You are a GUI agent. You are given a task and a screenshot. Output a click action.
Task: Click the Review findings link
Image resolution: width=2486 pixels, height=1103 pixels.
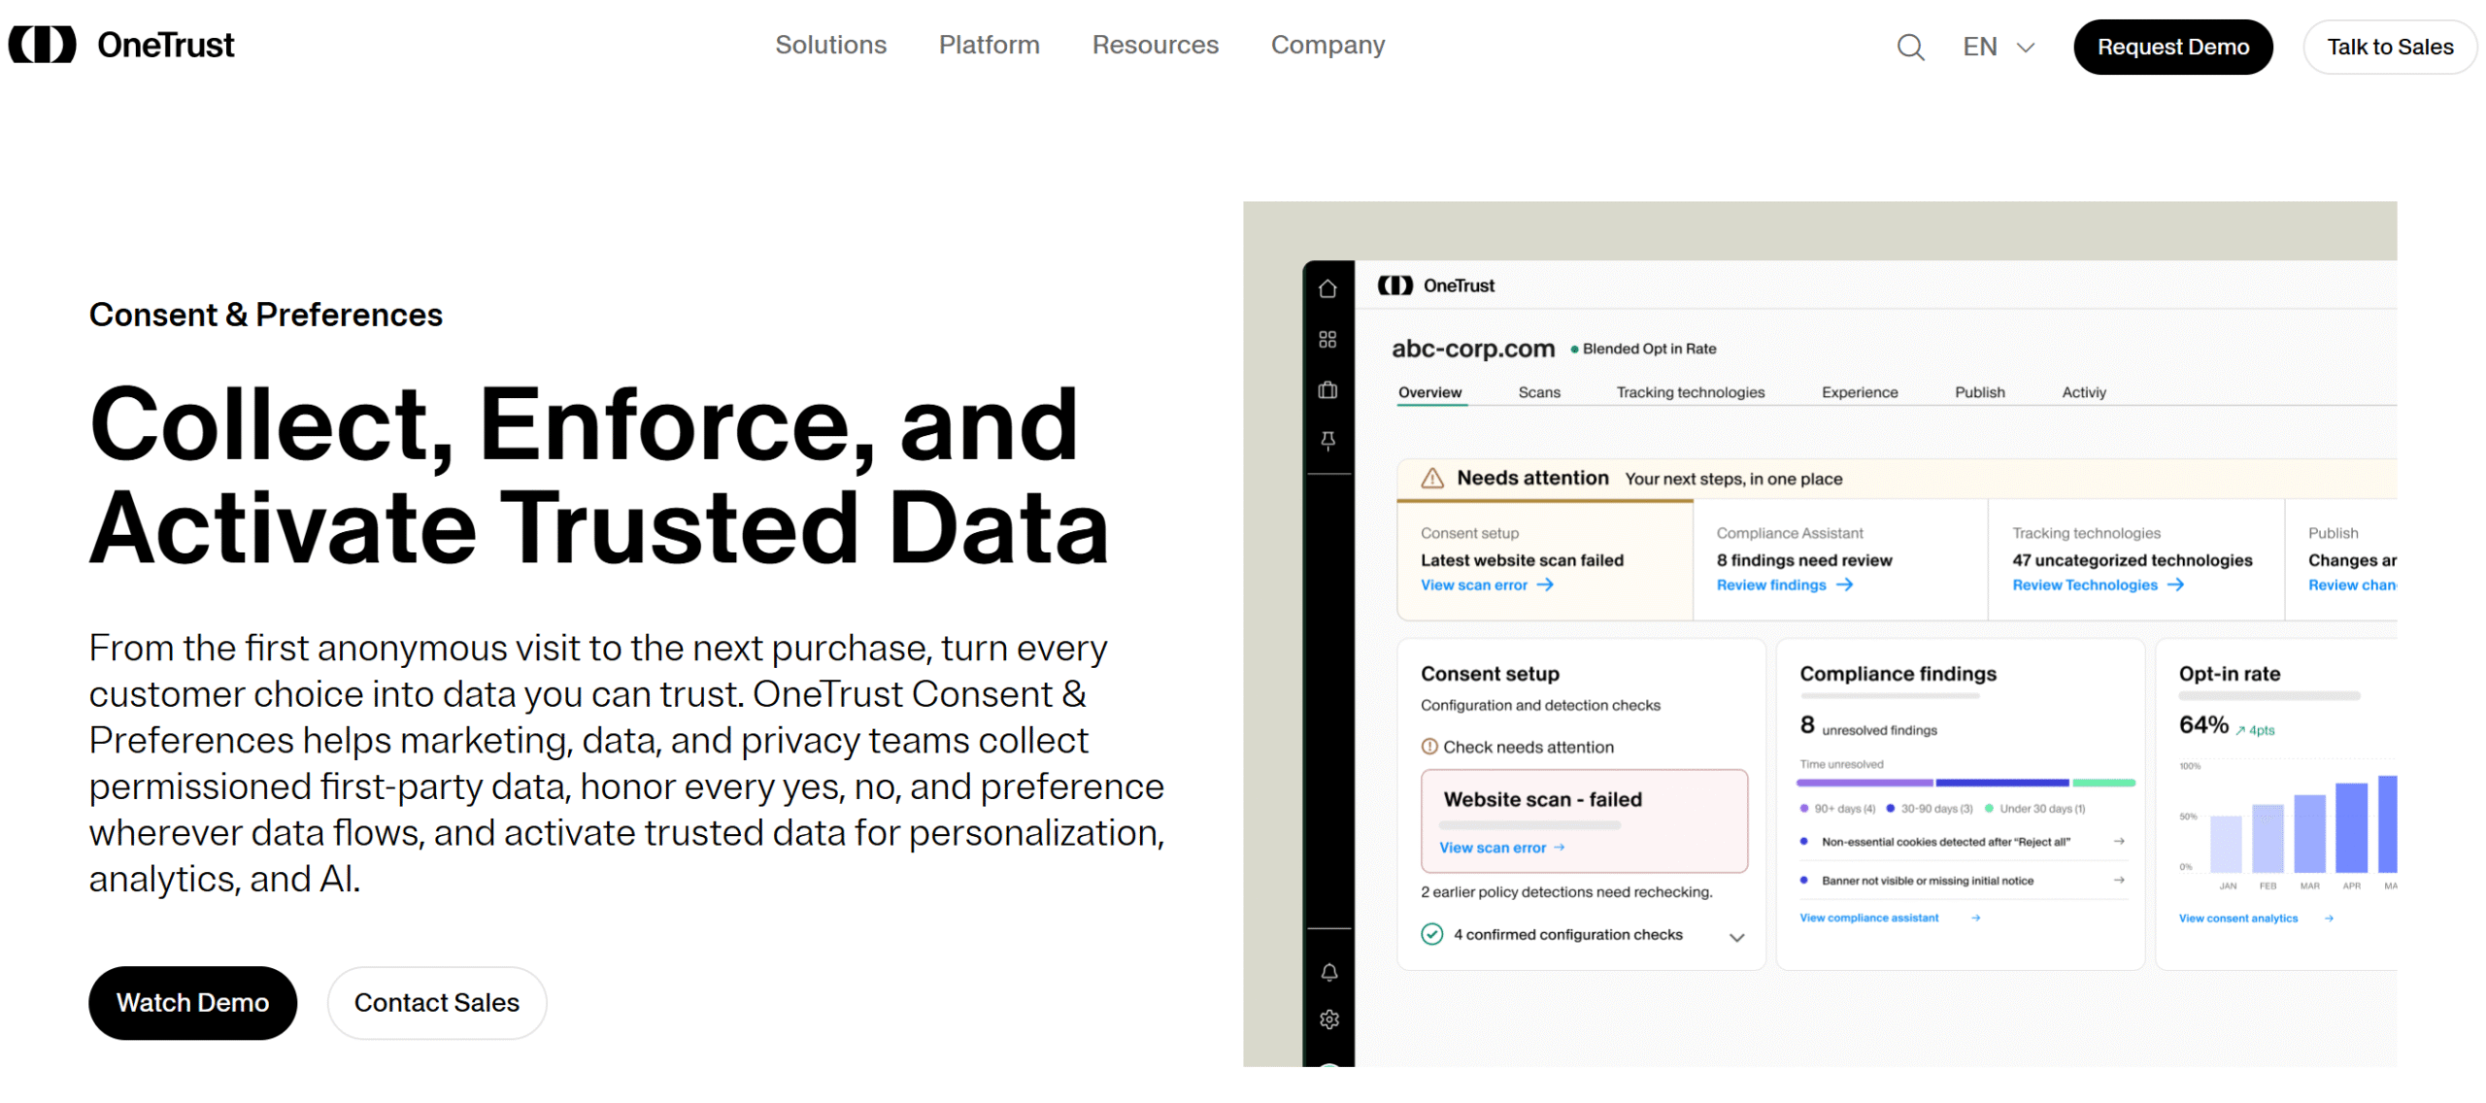click(1784, 585)
